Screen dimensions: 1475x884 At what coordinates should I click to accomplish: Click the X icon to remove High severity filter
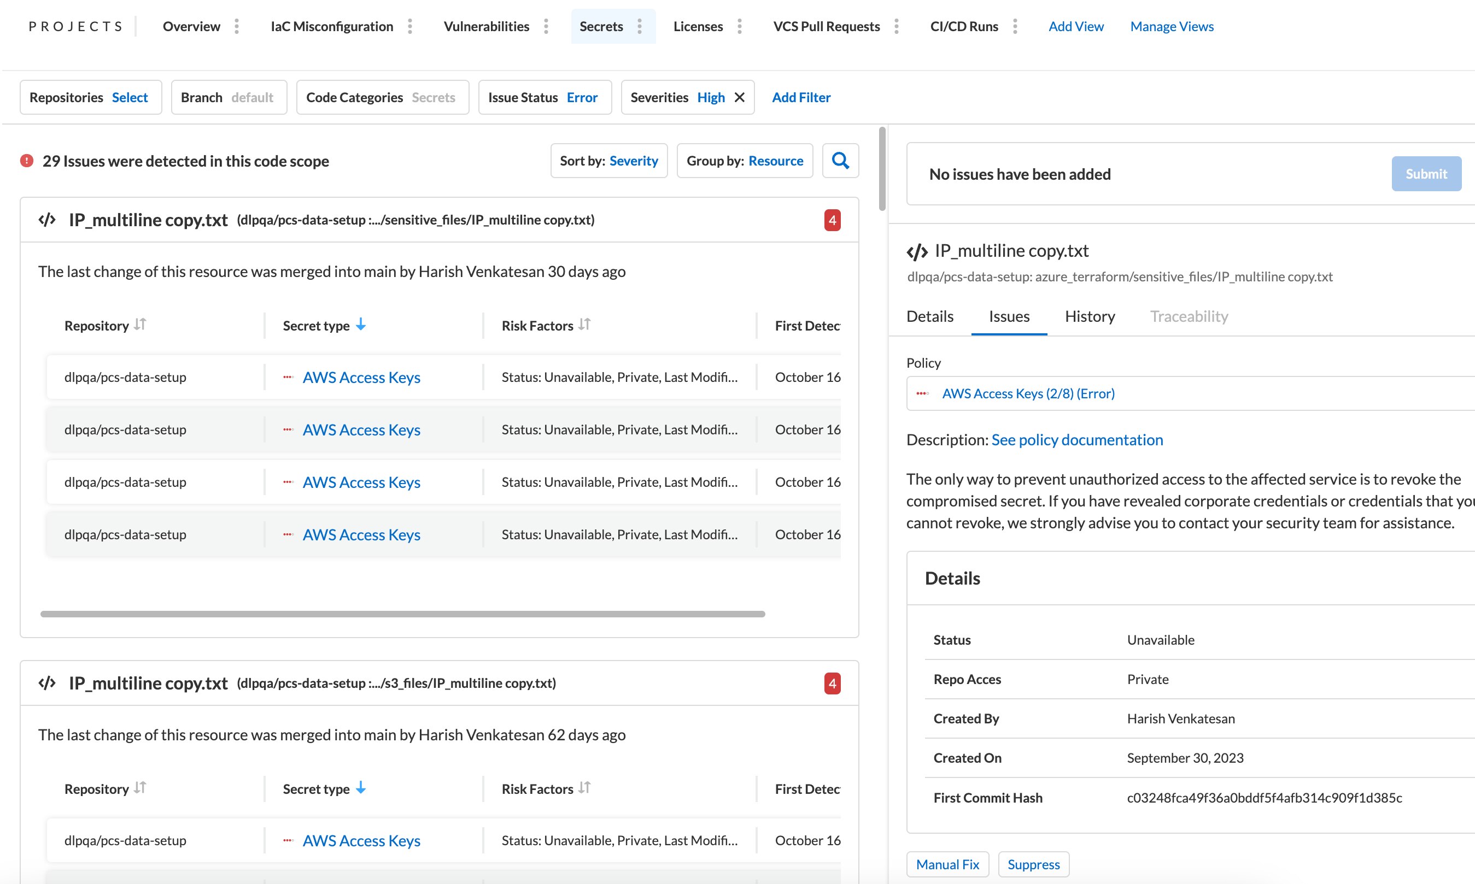[740, 97]
